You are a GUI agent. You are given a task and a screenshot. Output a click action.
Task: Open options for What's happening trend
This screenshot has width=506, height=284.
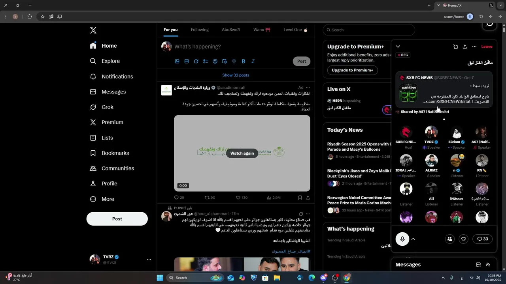pyautogui.click(x=408, y=256)
